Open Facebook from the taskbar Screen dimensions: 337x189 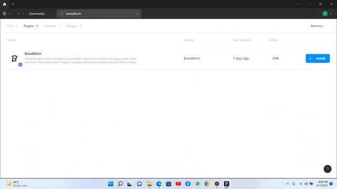pyautogui.click(x=188, y=184)
